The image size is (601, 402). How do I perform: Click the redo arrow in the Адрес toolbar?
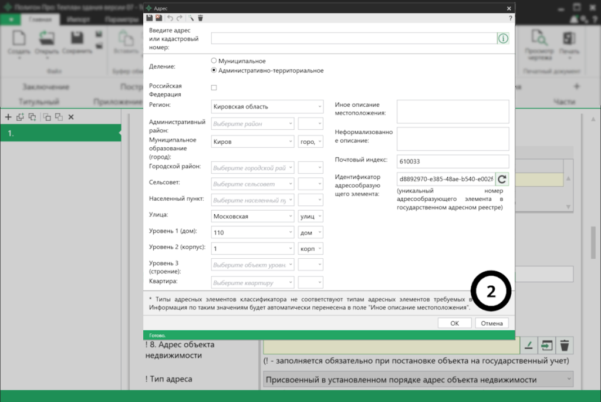[x=180, y=18]
